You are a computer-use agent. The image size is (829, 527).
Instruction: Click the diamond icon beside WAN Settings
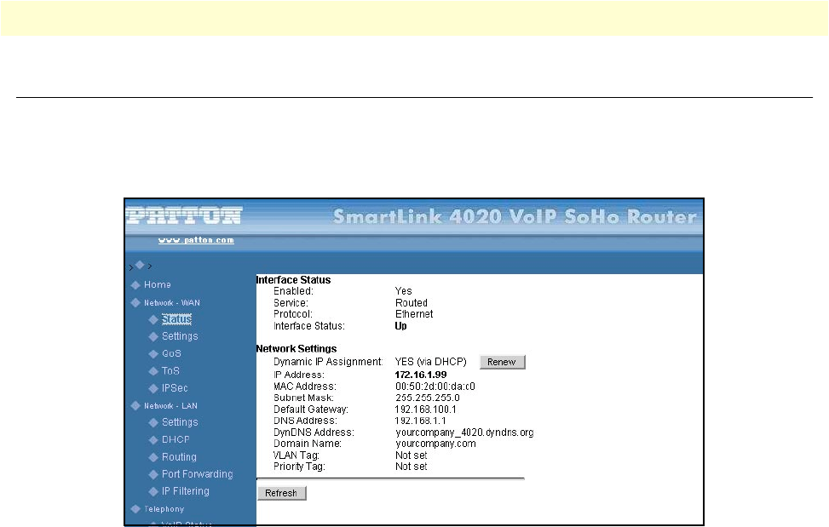153,336
